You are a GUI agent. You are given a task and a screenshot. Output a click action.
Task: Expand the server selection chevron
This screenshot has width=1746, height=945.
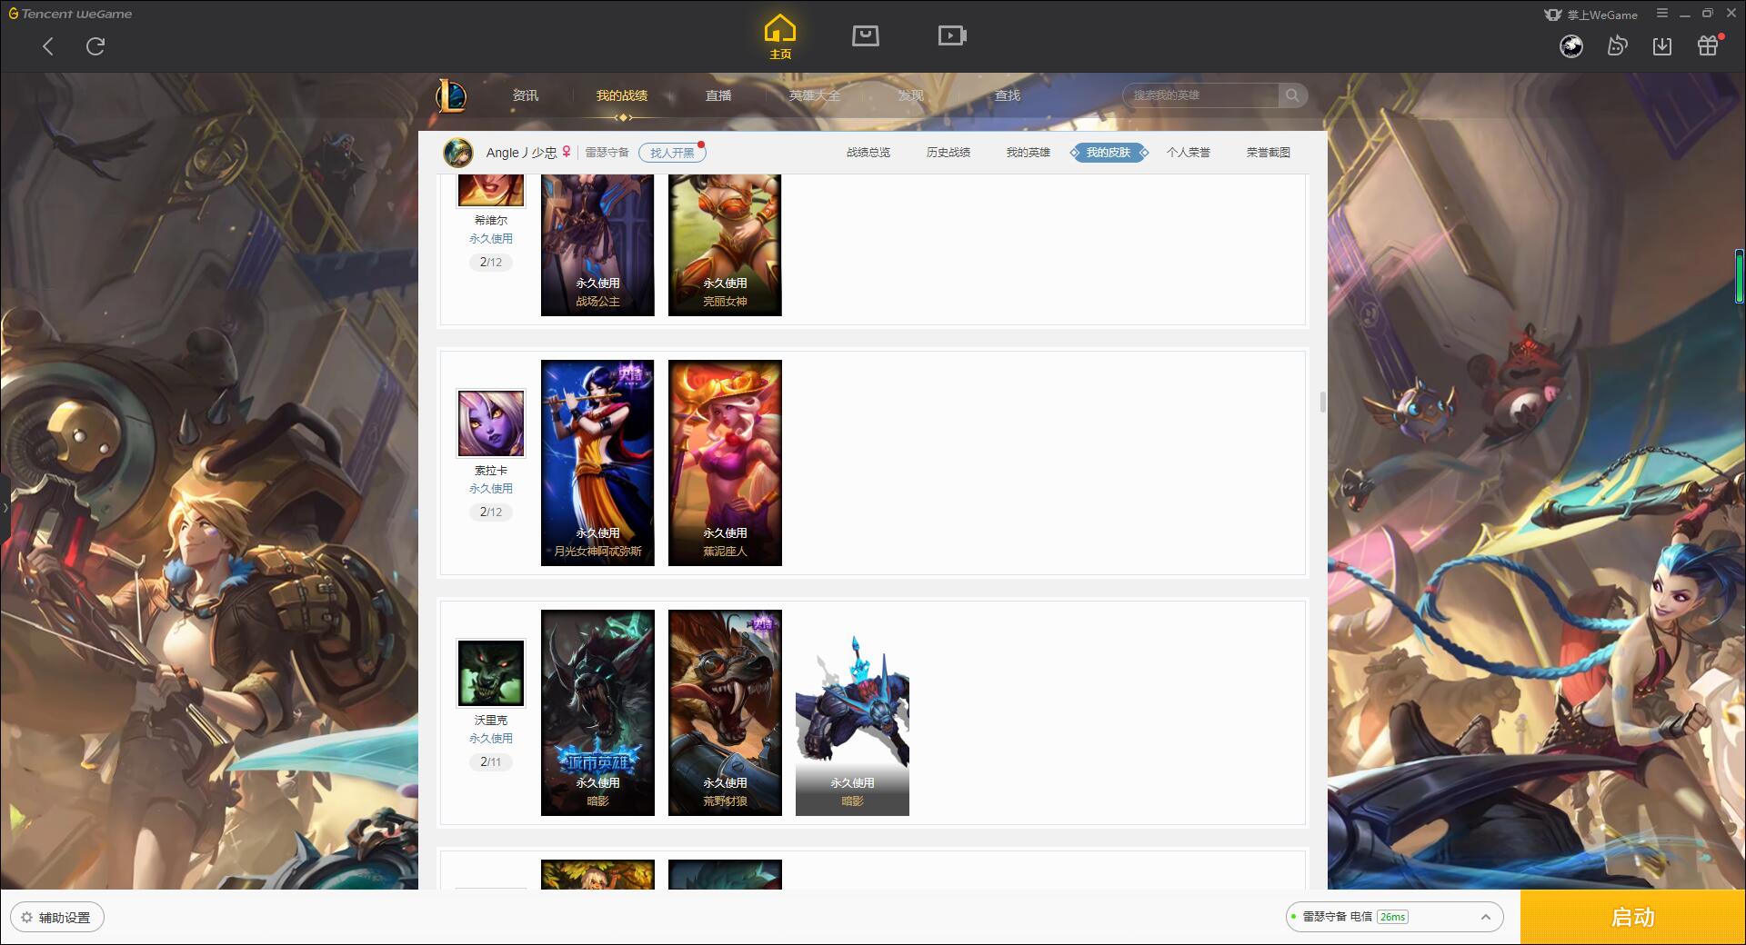coord(1486,918)
